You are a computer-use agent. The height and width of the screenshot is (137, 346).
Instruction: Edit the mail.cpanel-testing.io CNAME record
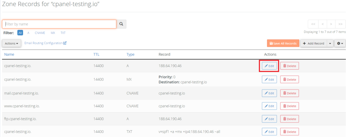point(269,93)
